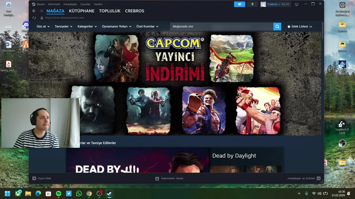Image resolution: width=355 pixels, height=199 pixels.
Task: Expand the Tavsiyeler dropdown
Action: [x=64, y=27]
